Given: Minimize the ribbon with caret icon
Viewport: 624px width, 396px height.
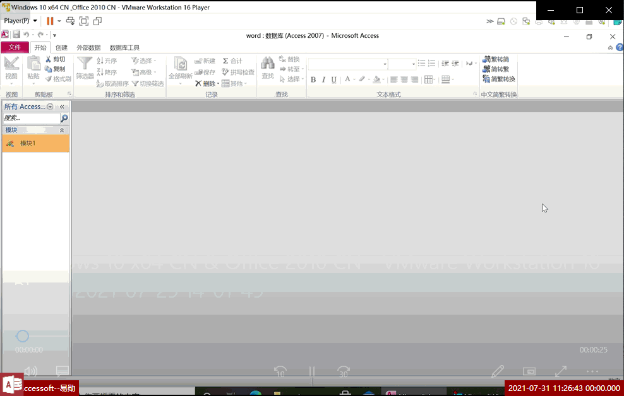Looking at the screenshot, I should coord(610,48).
